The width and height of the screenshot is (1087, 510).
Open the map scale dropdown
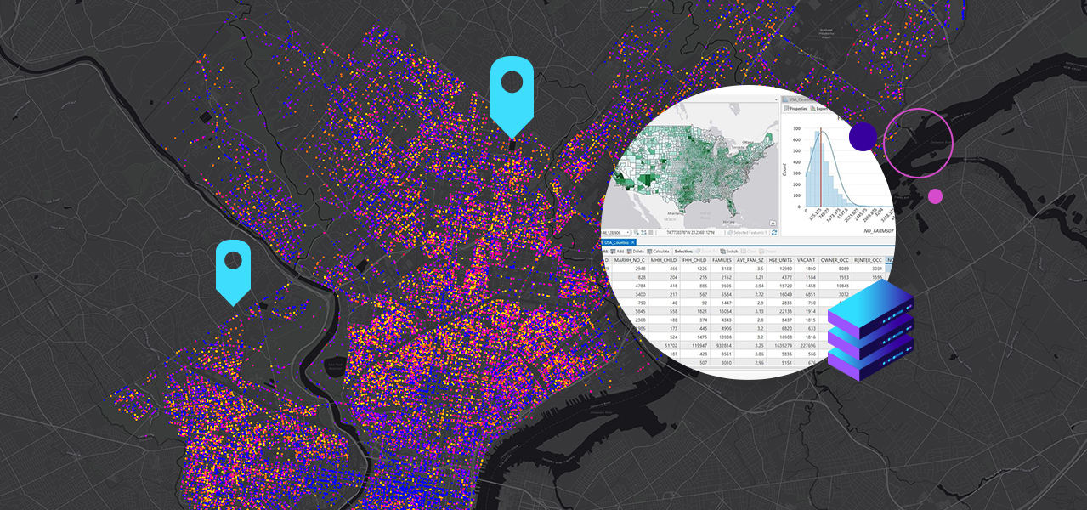pos(629,232)
